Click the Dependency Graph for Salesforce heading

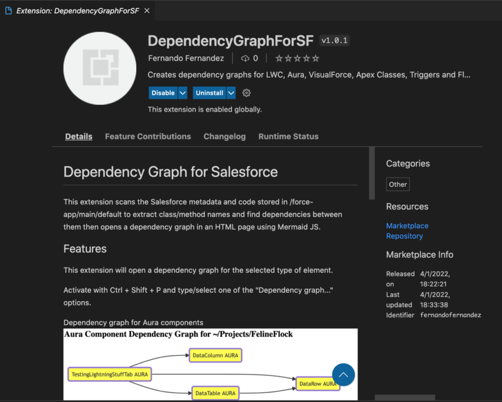tap(171, 172)
